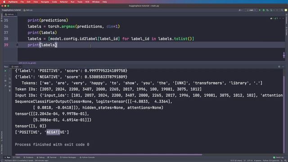Click huggingface-tutorial in the breadcrumb bar
The width and height of the screenshot is (288, 162).
tap(11, 10)
